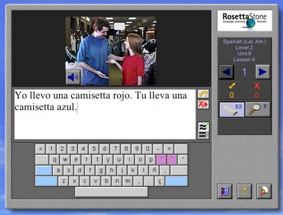
Task: Select the magnifying glass E mode button
Action: pyautogui.click(x=258, y=109)
